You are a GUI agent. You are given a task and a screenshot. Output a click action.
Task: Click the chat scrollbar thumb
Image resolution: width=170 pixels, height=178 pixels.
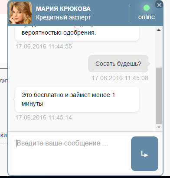[159, 96]
